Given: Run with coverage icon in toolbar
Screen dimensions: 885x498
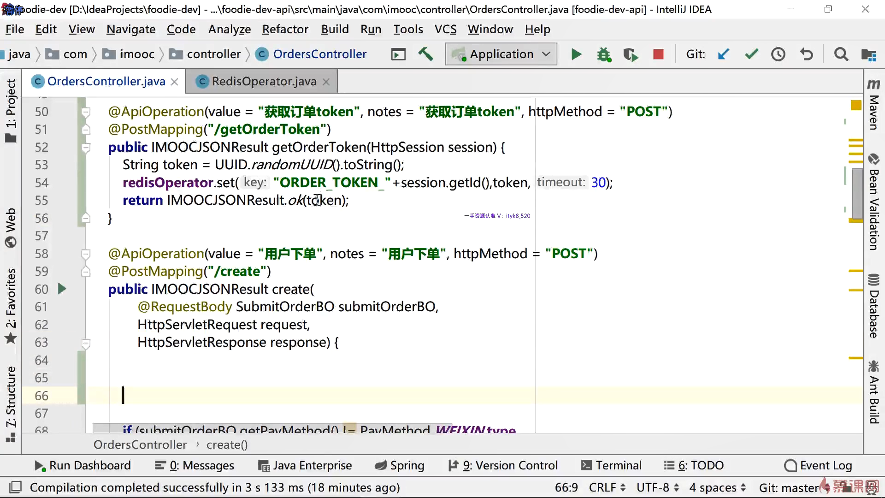Looking at the screenshot, I should tap(631, 54).
